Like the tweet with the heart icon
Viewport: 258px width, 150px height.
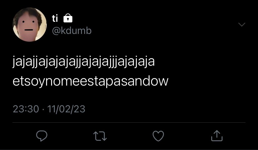[x=158, y=136]
